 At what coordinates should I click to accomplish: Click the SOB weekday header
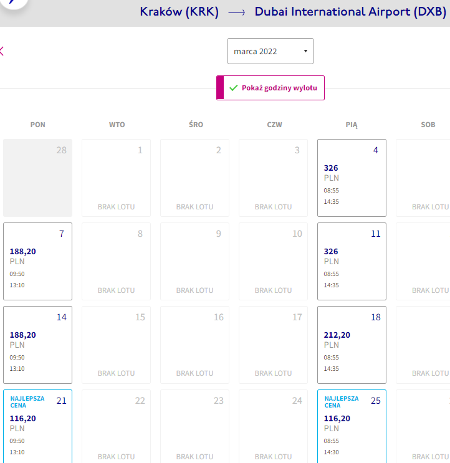pos(428,125)
